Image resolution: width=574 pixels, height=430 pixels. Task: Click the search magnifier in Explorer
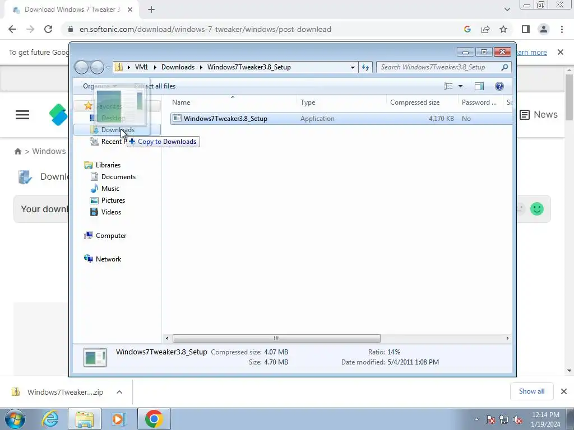[x=504, y=67]
